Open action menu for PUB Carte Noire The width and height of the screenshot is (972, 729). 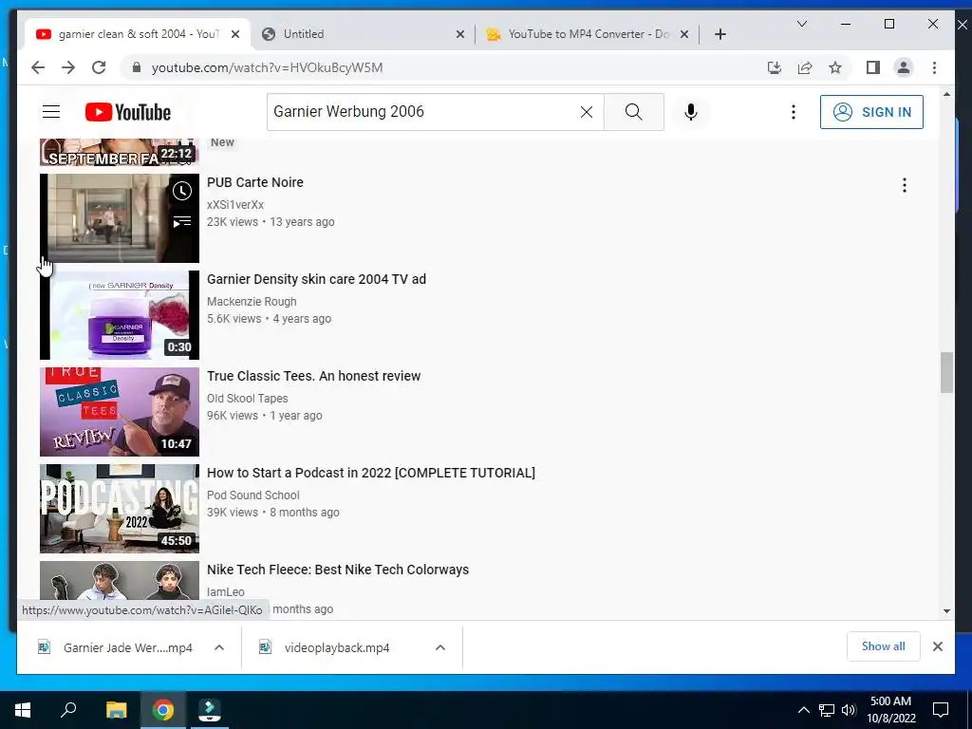[905, 185]
